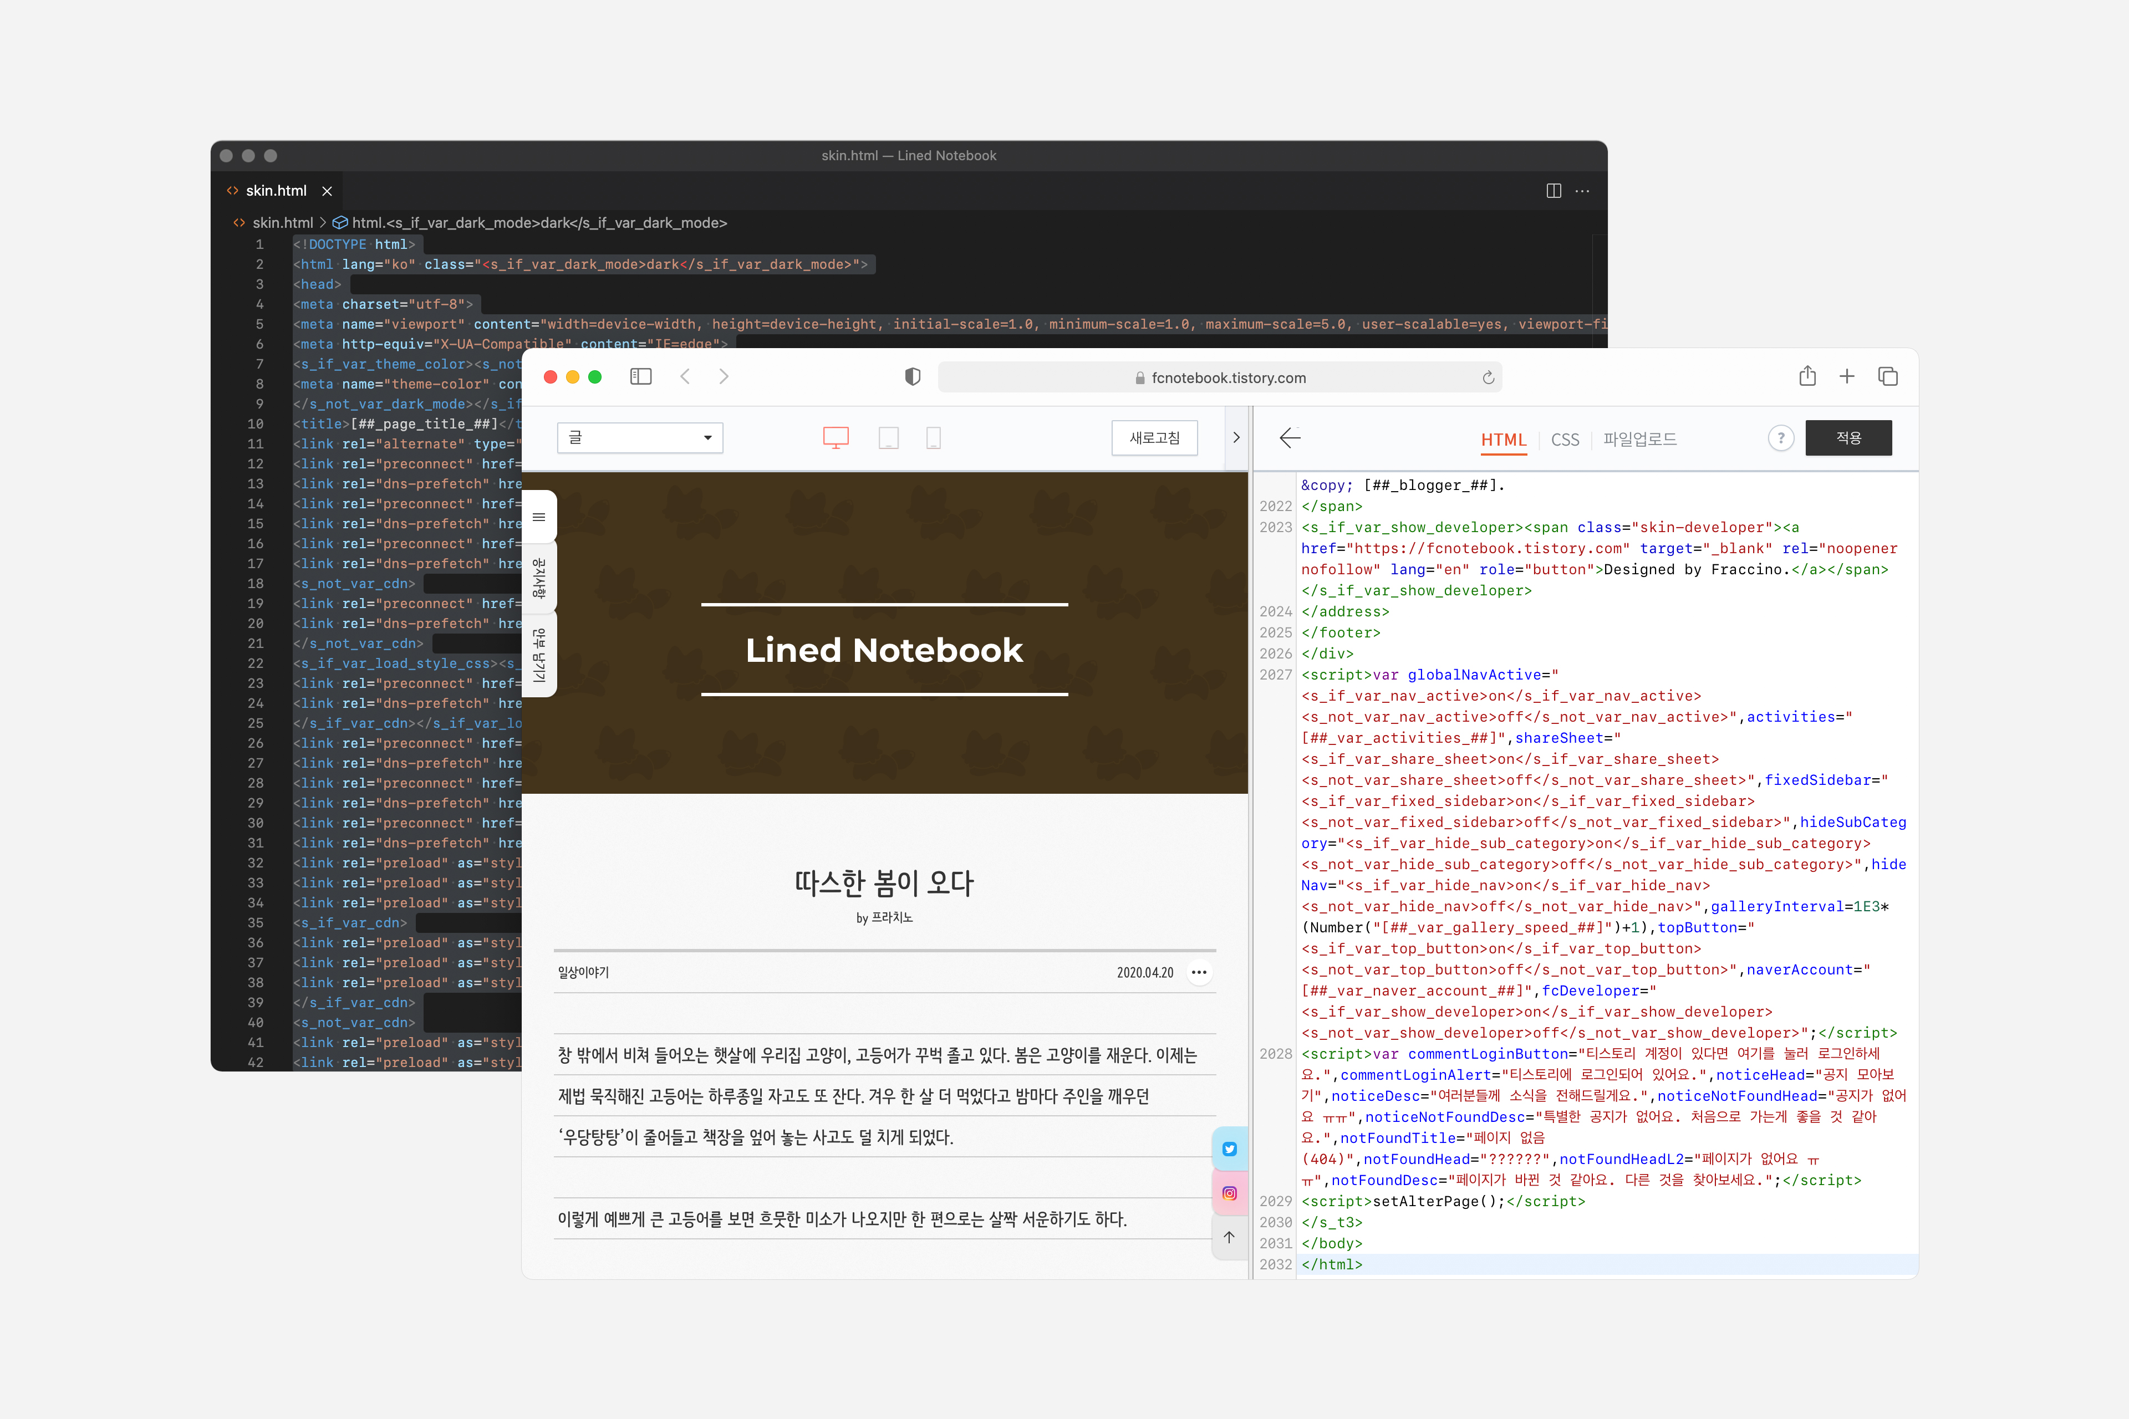Image resolution: width=2129 pixels, height=1419 pixels.
Task: Open post options three-dot menu
Action: coord(1199,972)
